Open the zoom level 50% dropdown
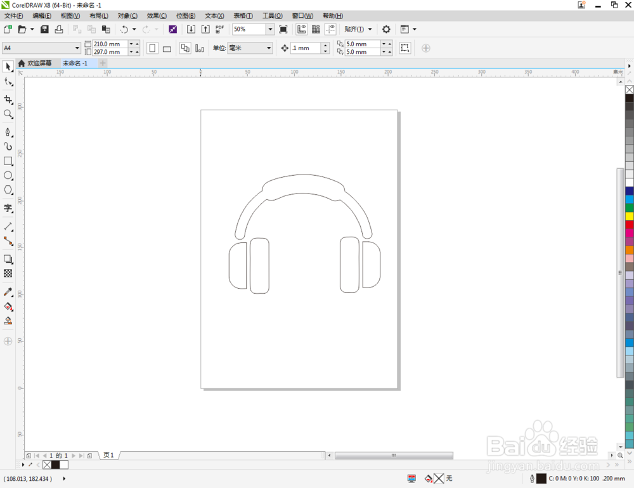The height and width of the screenshot is (488, 634). pos(270,29)
